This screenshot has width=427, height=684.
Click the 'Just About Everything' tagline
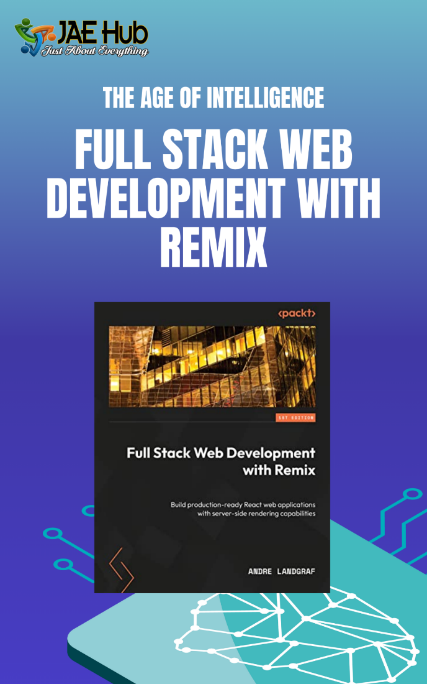pyautogui.click(x=95, y=51)
